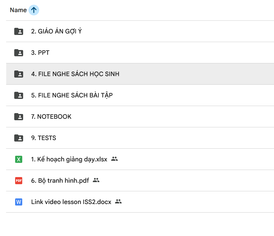274x236 pixels.
Task: Open the 7. NOTEBOOK folder name
Action: click(x=51, y=117)
